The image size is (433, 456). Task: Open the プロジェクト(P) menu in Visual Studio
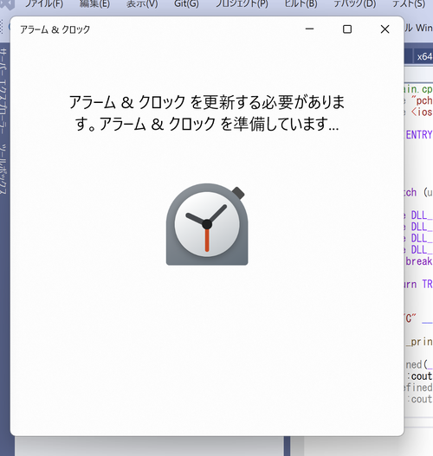point(242,4)
